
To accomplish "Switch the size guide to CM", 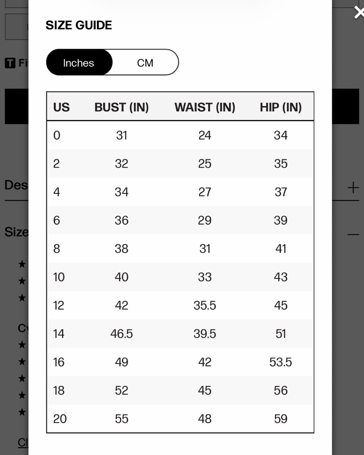I will [x=145, y=63].
